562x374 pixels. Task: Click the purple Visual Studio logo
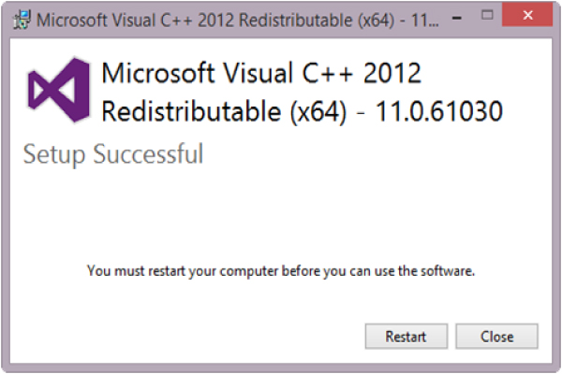(x=58, y=90)
